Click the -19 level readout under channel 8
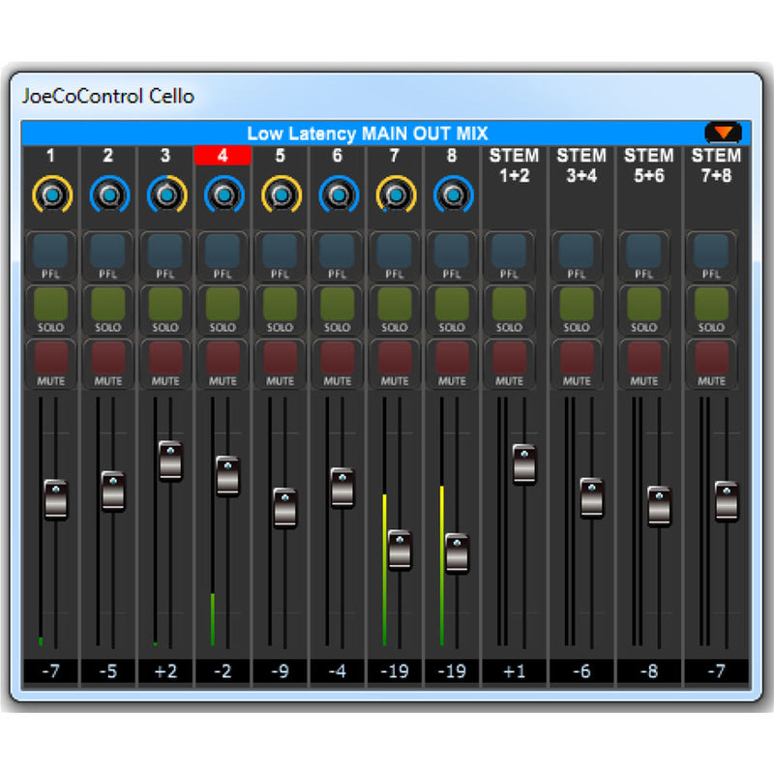Viewport: 774px width, 774px height. point(452,671)
